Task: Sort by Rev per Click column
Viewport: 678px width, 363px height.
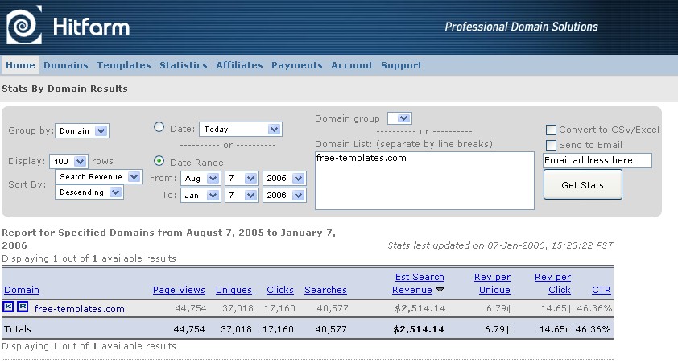Action: 553,283
